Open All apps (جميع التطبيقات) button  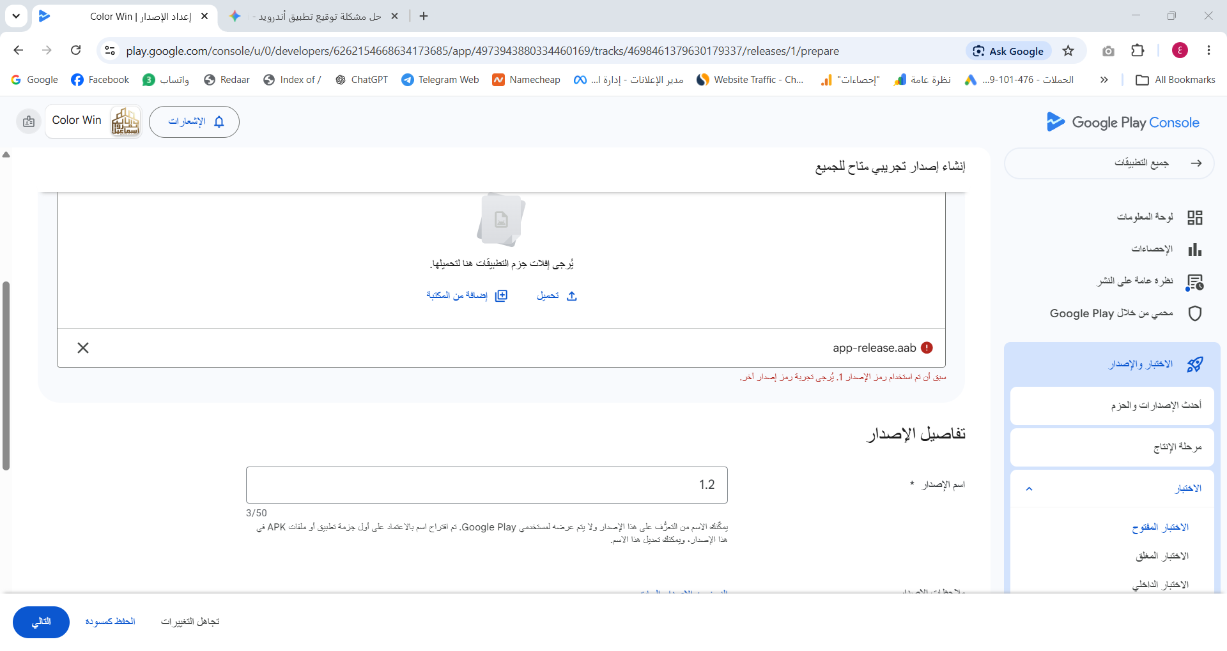coord(1109,163)
